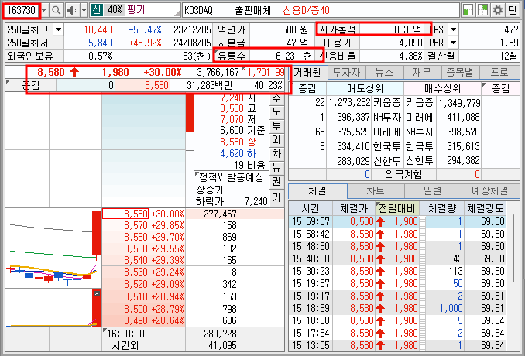This screenshot has width=525, height=356.
Task: Close the mini volume chart with its x button
Action: [x=97, y=293]
